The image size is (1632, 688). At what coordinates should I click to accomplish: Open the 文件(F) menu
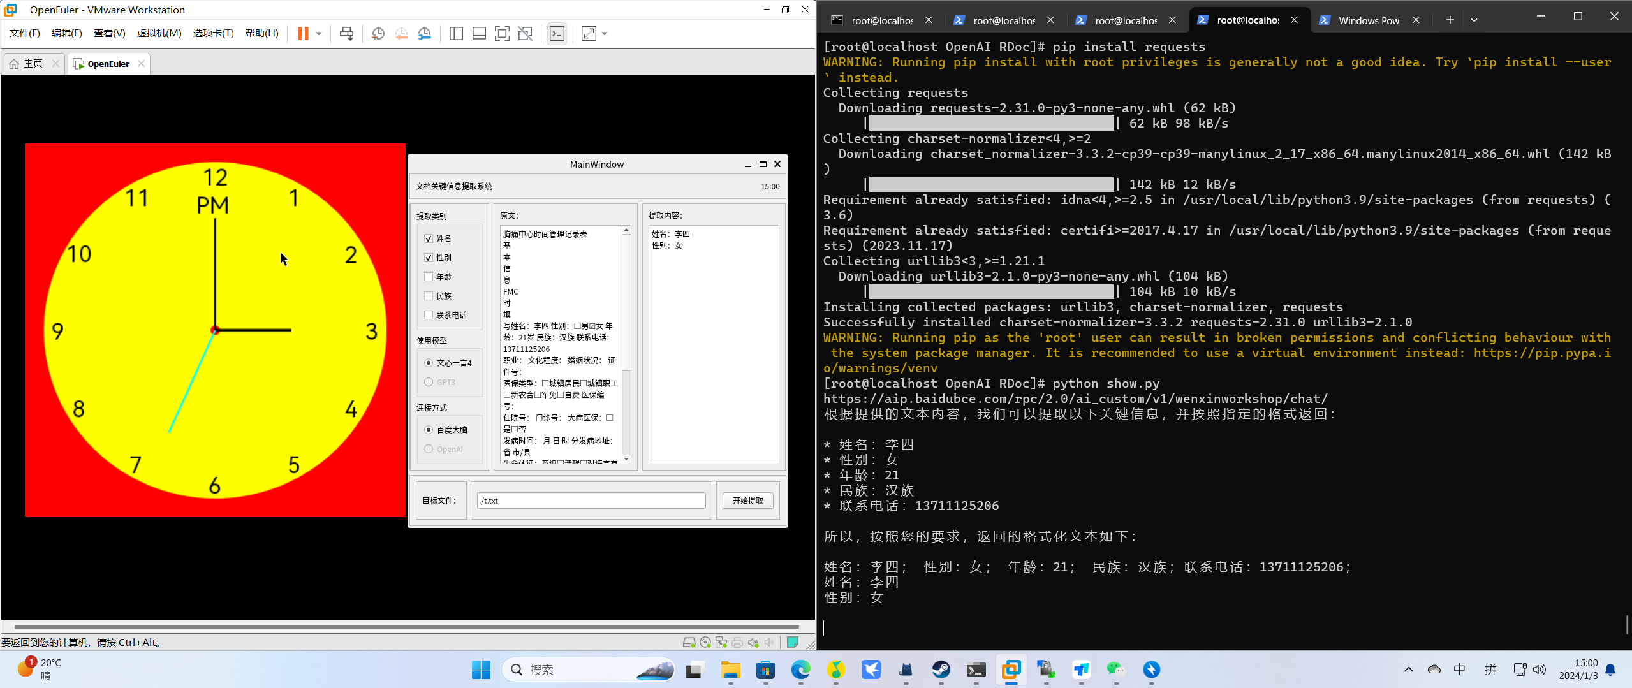coord(24,33)
